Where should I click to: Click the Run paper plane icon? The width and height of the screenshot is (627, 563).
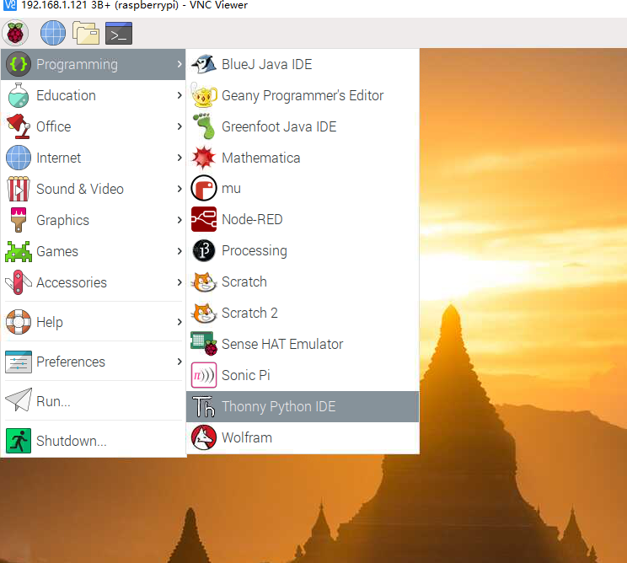pos(19,399)
